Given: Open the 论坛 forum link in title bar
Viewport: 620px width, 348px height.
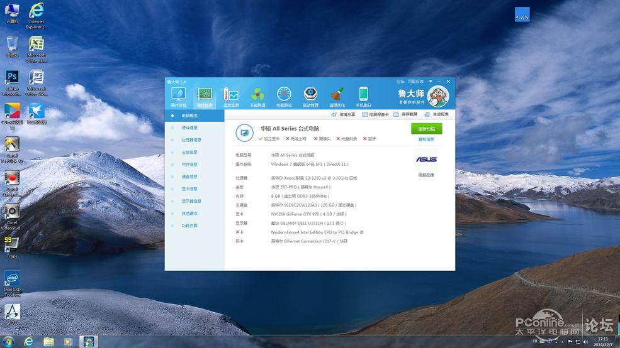Looking at the screenshot, I should [x=400, y=81].
